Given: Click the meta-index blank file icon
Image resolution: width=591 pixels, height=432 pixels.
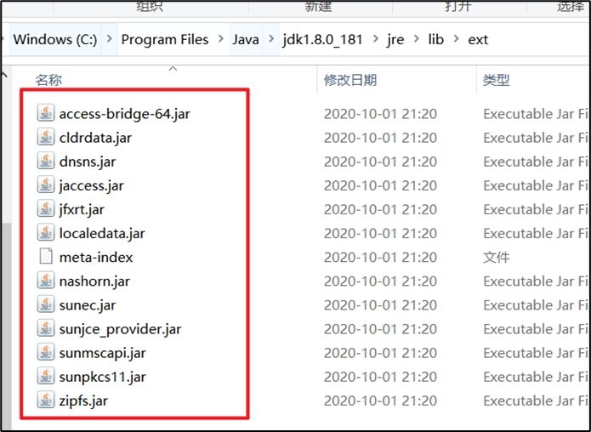Looking at the screenshot, I should click(46, 257).
